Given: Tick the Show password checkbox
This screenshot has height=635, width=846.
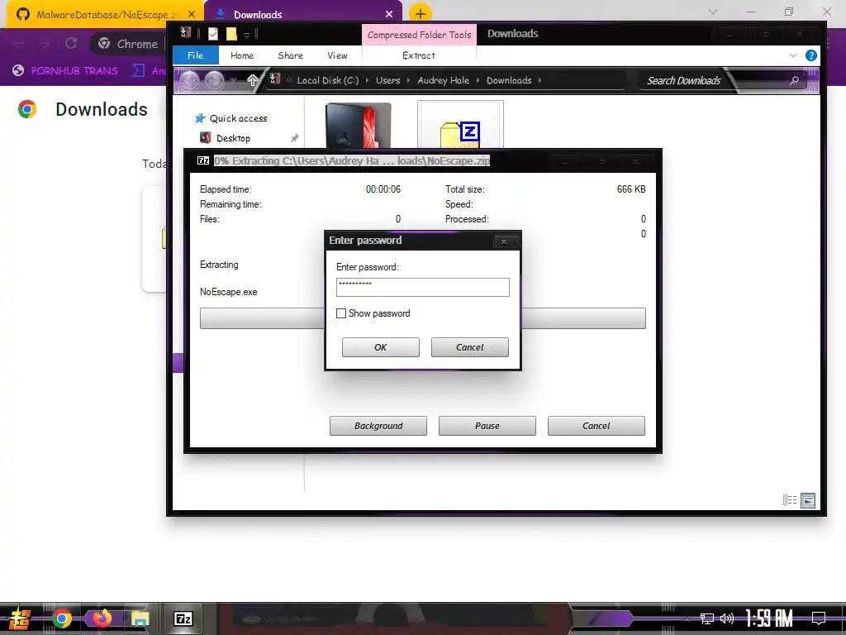Looking at the screenshot, I should click(x=341, y=313).
